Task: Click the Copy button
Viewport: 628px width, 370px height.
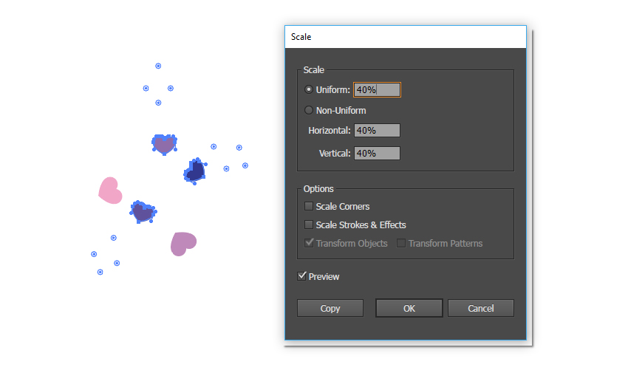Action: pos(330,309)
